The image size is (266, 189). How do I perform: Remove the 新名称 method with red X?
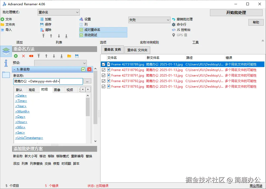click(89, 69)
